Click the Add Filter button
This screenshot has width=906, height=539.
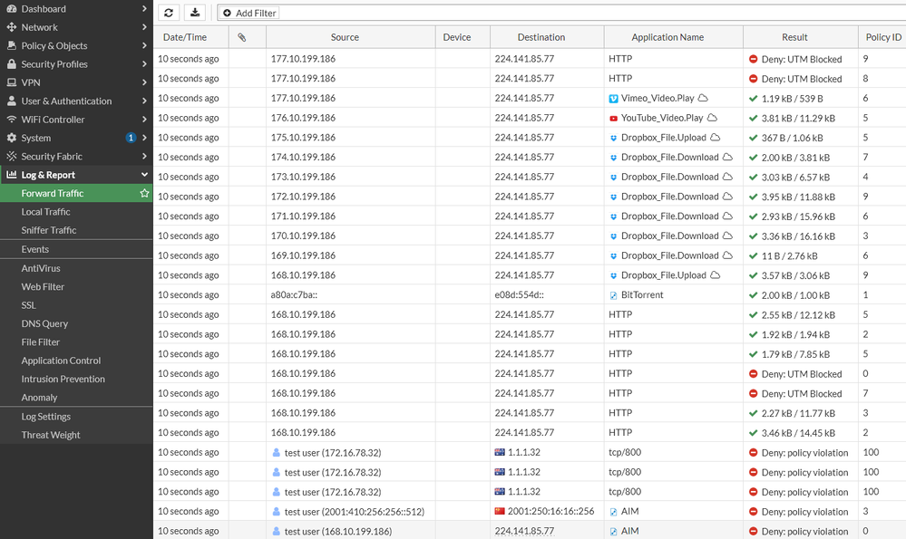coord(250,13)
